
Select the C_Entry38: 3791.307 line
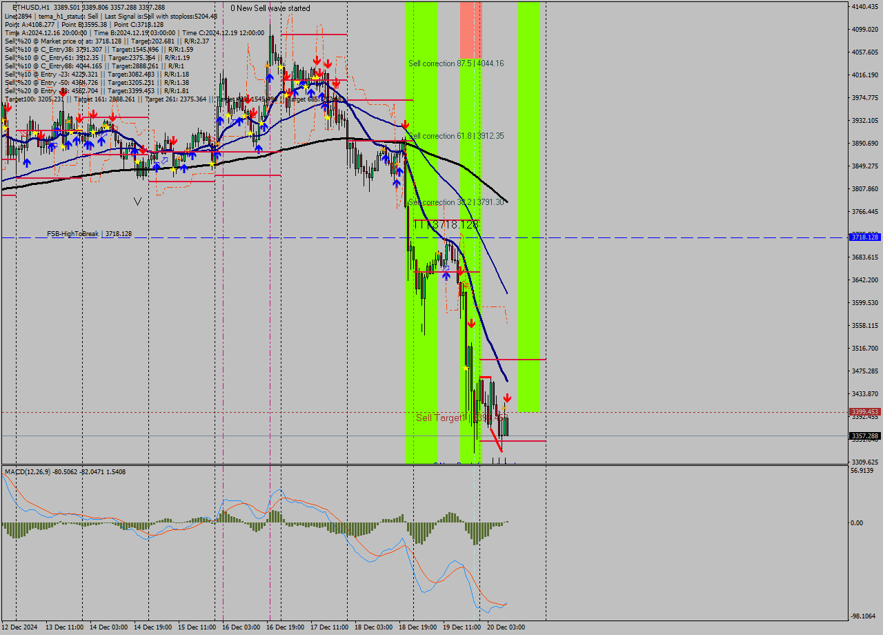[99, 49]
